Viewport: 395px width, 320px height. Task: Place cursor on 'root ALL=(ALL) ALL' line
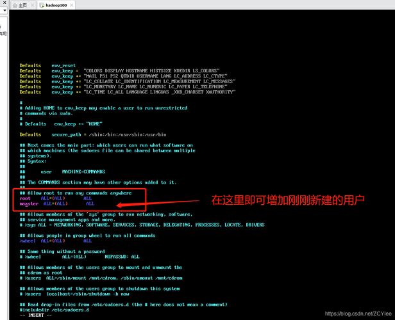point(56,198)
